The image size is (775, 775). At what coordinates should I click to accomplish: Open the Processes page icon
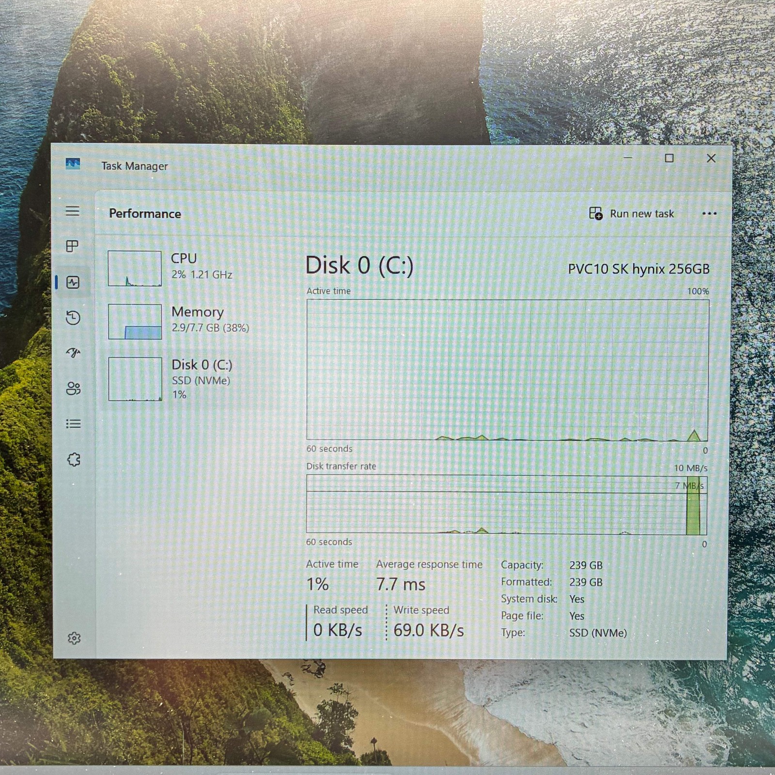[72, 246]
